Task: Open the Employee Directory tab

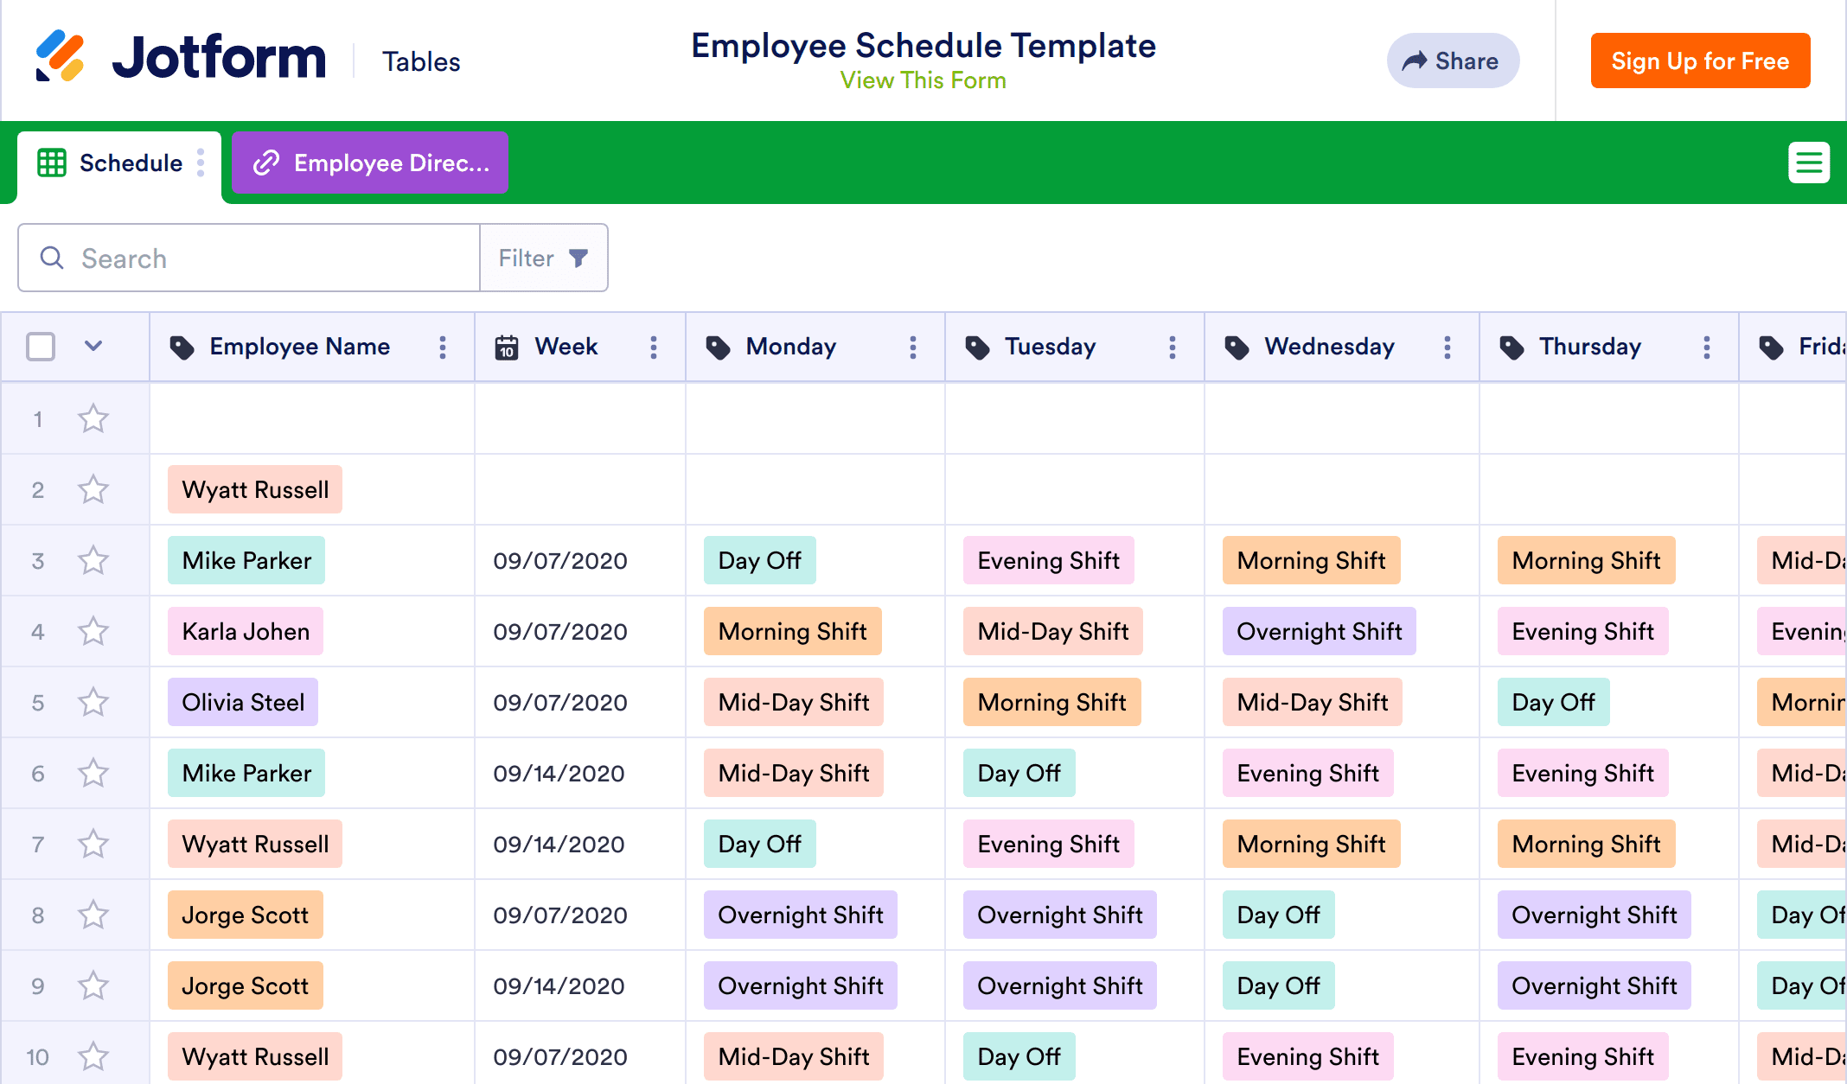Action: pyautogui.click(x=370, y=163)
